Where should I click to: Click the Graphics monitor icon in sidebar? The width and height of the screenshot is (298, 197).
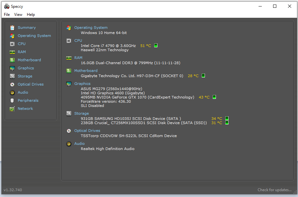[x=12, y=68]
